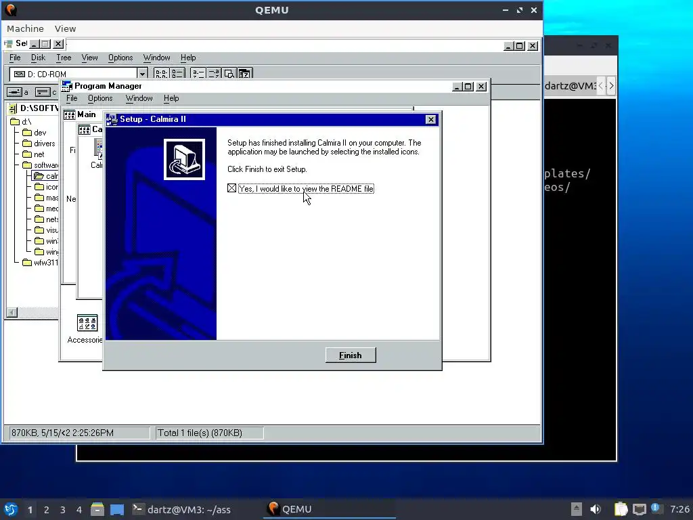Viewport: 693px width, 520px height.
Task: Open File menu in File Manager
Action: coord(15,58)
